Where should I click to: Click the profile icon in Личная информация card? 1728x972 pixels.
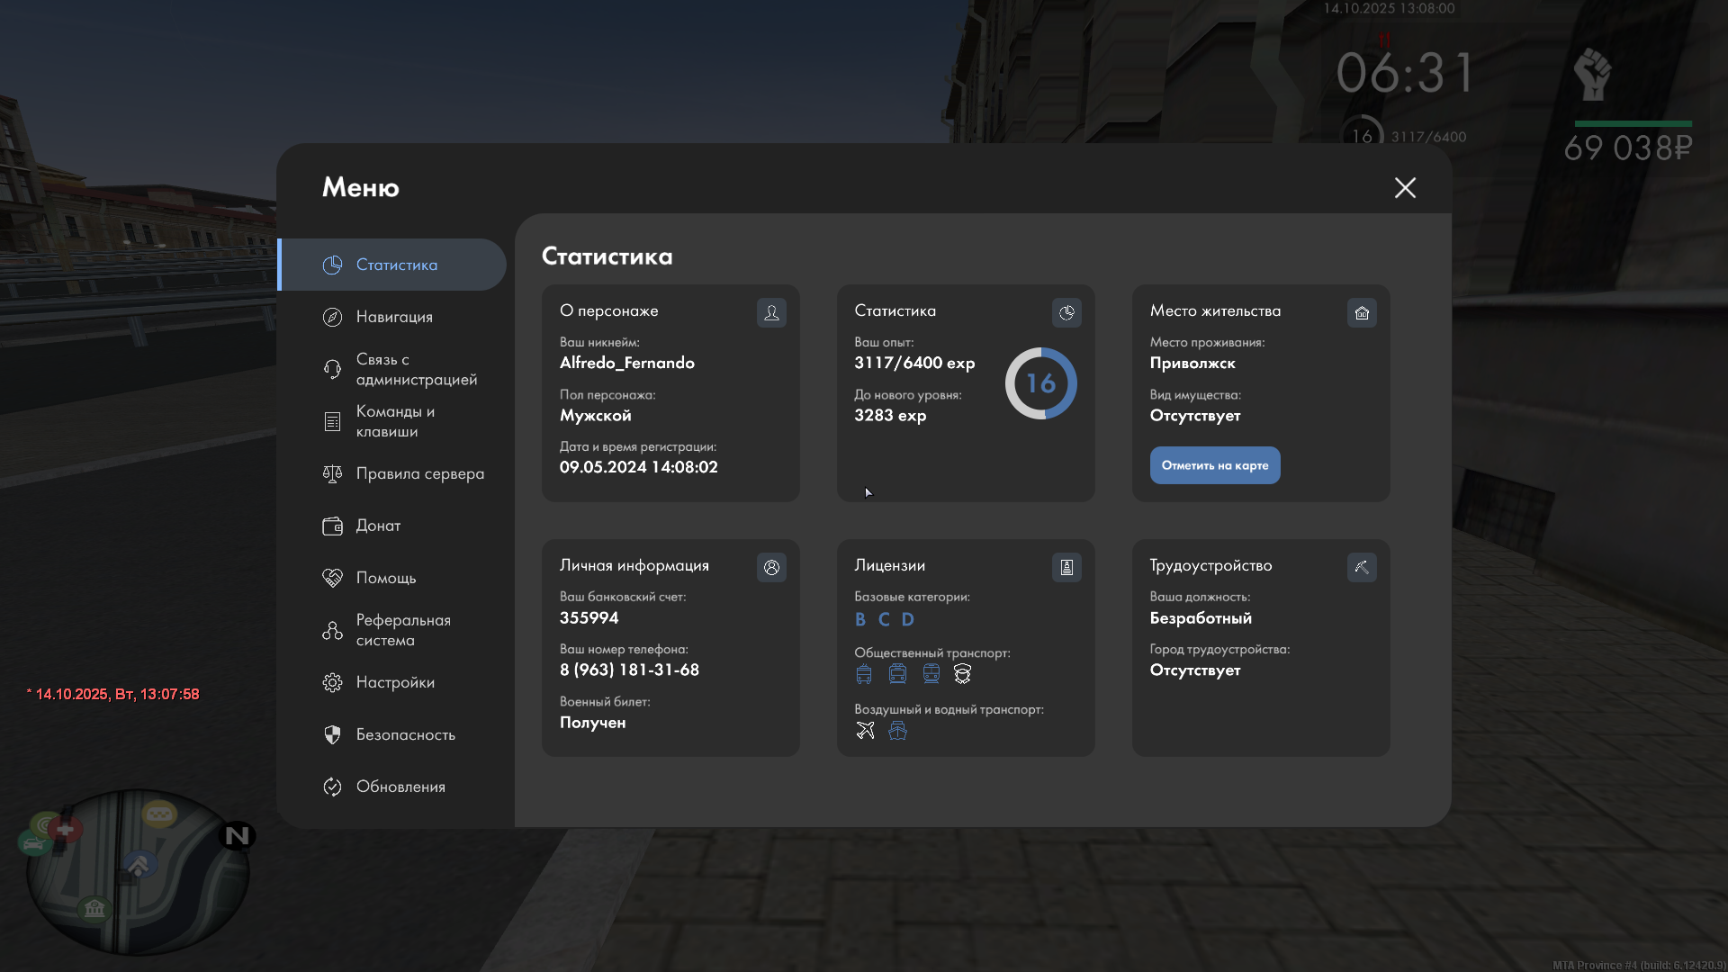[771, 567]
